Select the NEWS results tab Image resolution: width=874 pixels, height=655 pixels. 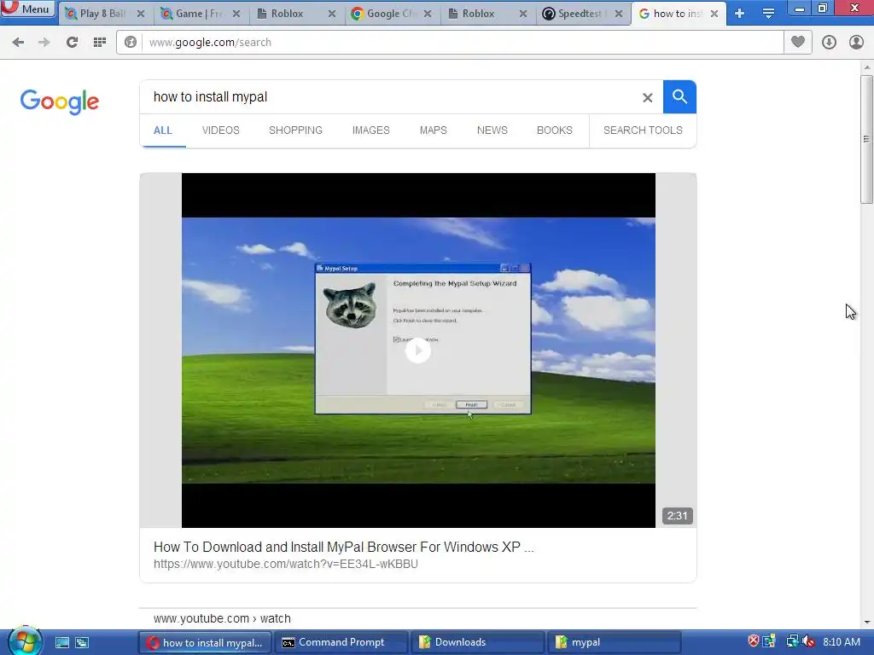tap(492, 130)
